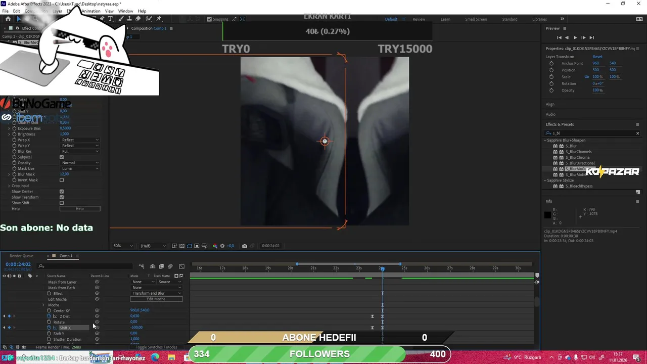Open the Preview panel menu
Viewport: 647px width, 364px height.
(x=565, y=28)
